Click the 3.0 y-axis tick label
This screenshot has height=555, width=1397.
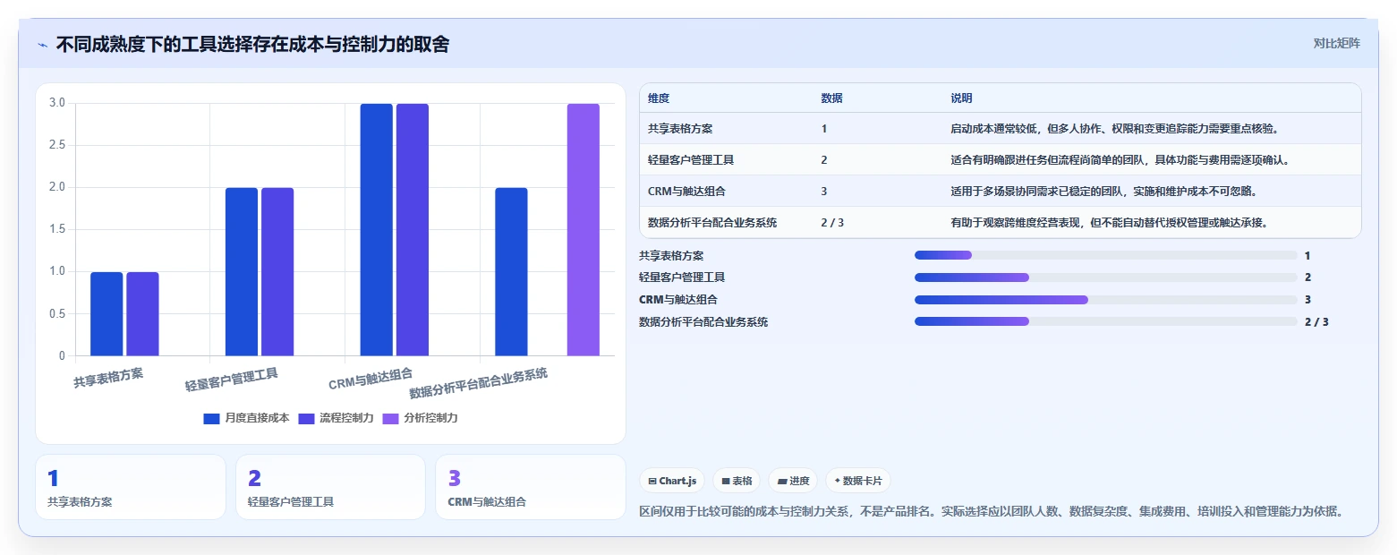[x=57, y=103]
